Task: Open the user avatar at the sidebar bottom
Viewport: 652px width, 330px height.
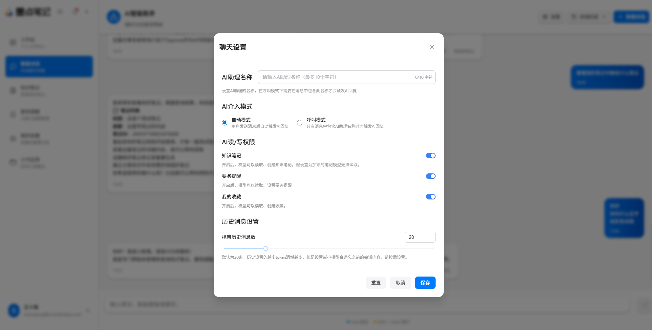Action: pos(14,310)
